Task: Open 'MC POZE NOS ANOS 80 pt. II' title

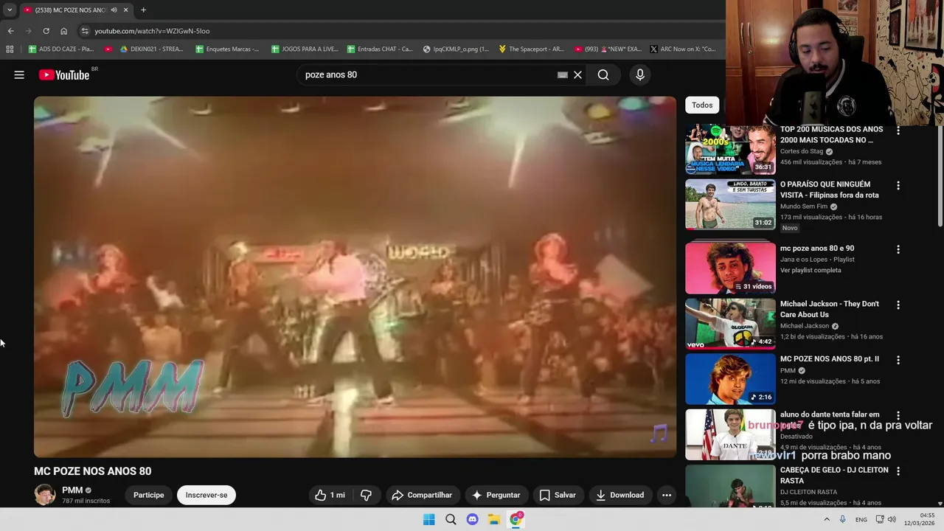Action: click(x=830, y=359)
